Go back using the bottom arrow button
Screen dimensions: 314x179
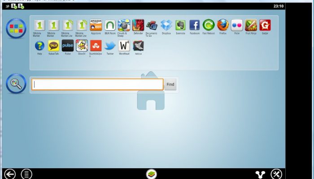[x=9, y=174]
